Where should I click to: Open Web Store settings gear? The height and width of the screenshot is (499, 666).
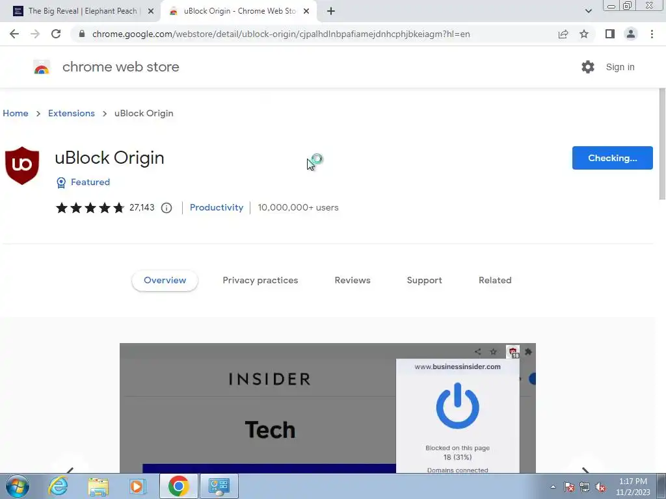click(588, 67)
